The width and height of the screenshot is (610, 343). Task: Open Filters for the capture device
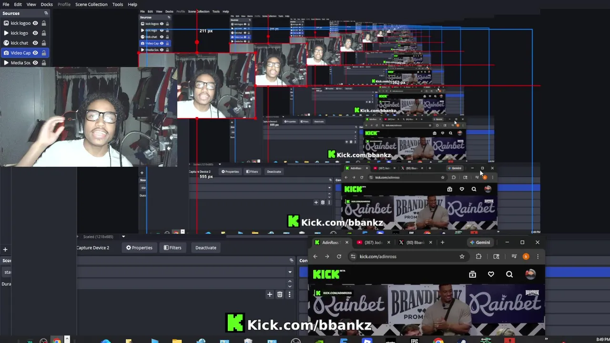tap(172, 248)
